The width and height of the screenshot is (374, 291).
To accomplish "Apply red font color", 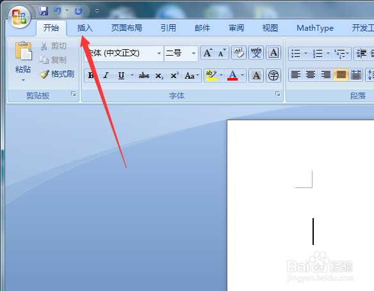I will [232, 75].
